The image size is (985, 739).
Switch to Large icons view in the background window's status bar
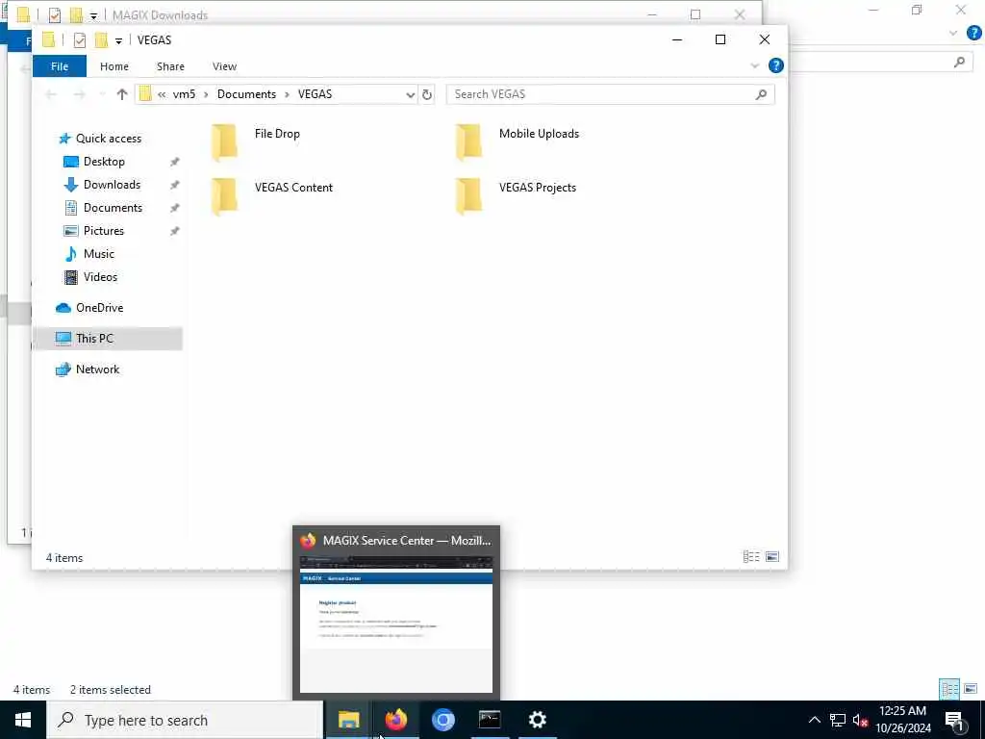(970, 689)
